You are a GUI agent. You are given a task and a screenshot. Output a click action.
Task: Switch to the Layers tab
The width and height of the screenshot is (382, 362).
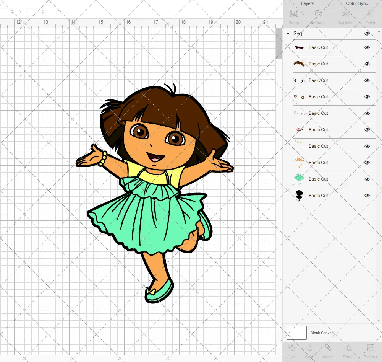click(308, 4)
